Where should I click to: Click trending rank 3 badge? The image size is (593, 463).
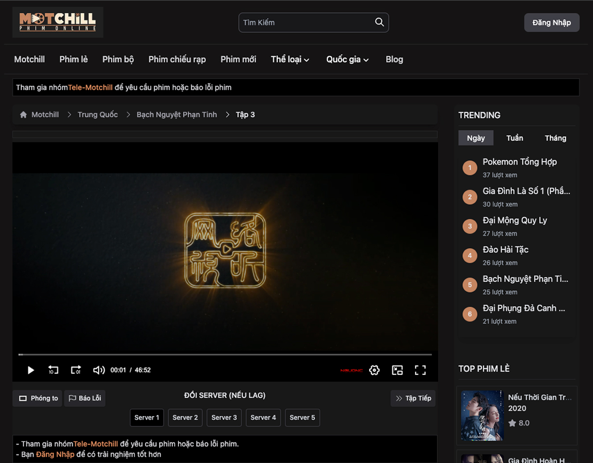click(x=470, y=226)
